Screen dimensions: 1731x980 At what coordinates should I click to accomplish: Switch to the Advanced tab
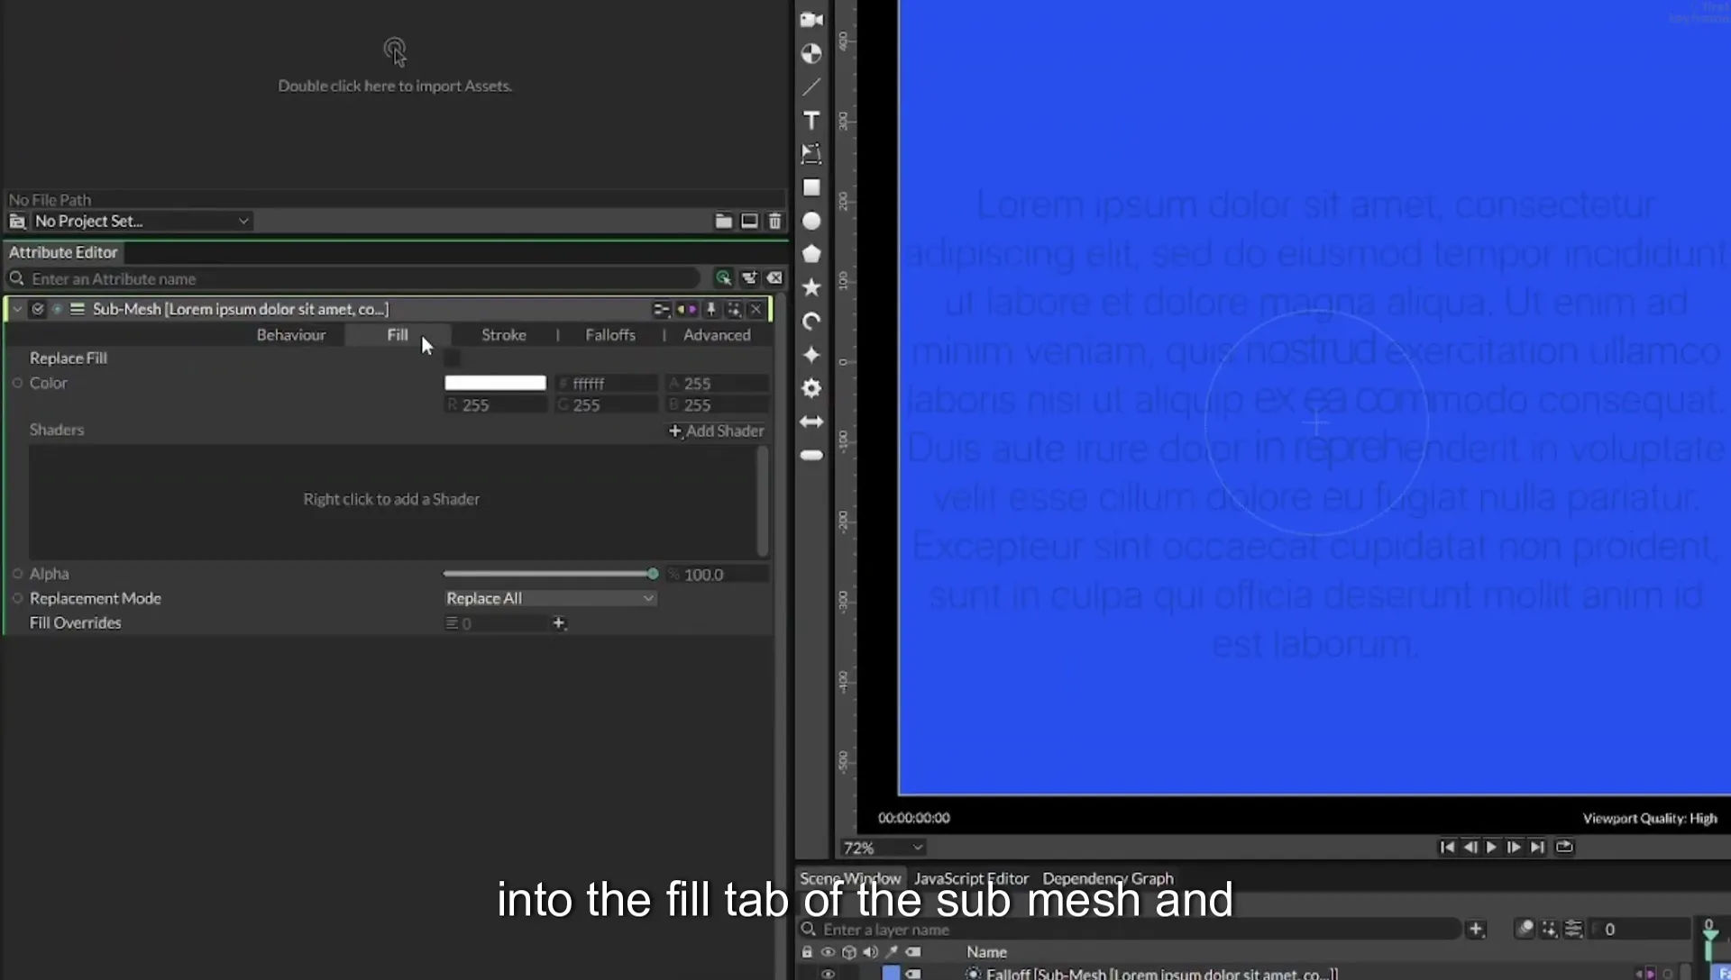pos(717,335)
